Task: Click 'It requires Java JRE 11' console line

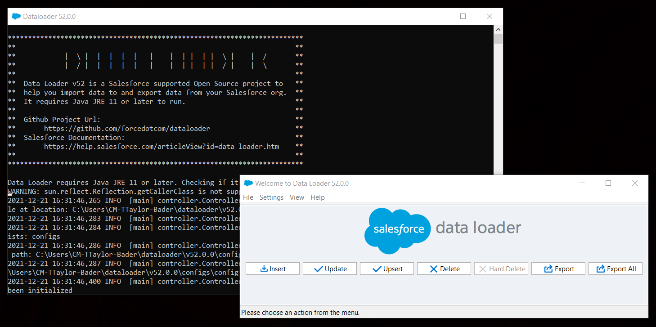Action: click(x=104, y=101)
